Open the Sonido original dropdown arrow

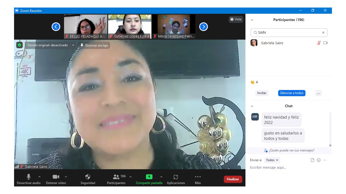73,45
